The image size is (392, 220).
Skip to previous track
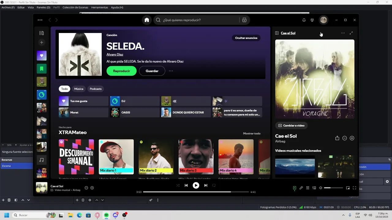pos(186,185)
